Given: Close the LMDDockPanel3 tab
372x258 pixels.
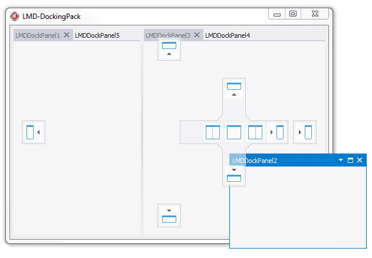Looking at the screenshot, I should pyautogui.click(x=197, y=35).
